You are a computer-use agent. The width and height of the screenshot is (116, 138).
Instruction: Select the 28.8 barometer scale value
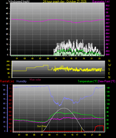[108, 54]
